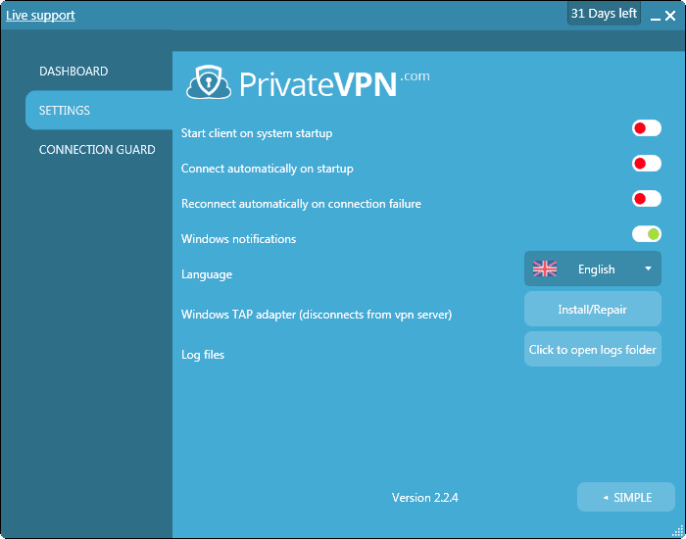
Task: Click the Windows notifications label
Action: point(238,239)
